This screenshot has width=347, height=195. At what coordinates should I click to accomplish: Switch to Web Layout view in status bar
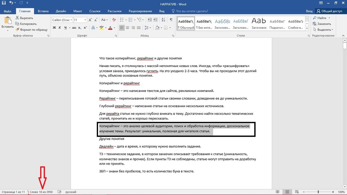pos(296,192)
